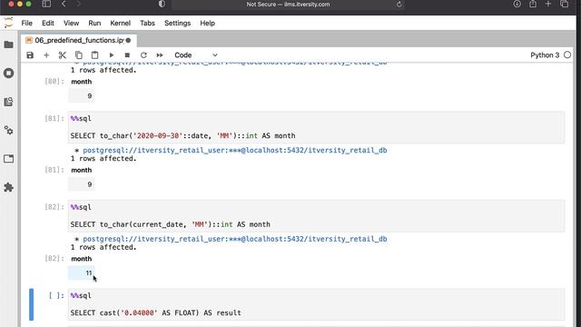Open the Extension Manager puzzle icon
The height and width of the screenshot is (327, 581).
(x=8, y=187)
